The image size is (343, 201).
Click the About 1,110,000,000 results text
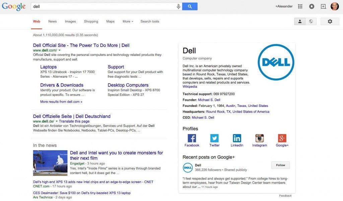[x=65, y=35]
